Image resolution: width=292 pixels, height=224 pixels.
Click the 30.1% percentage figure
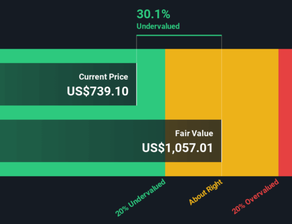tap(154, 14)
